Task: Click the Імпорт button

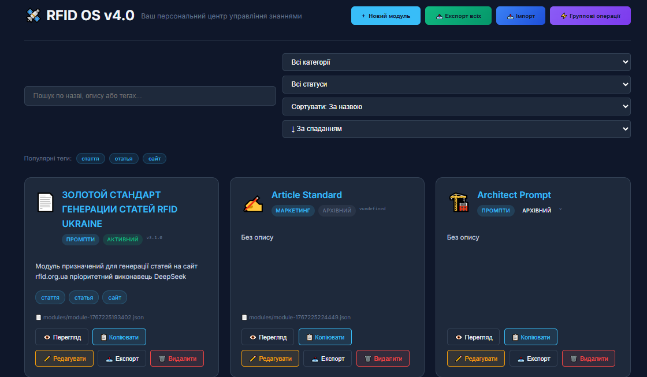Action: point(520,16)
